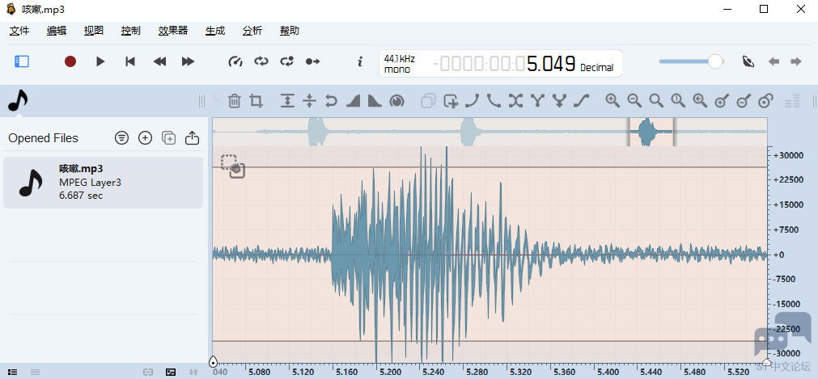The height and width of the screenshot is (379, 818).
Task: Toggle the dot-and-arrow playback option
Action: coord(312,61)
